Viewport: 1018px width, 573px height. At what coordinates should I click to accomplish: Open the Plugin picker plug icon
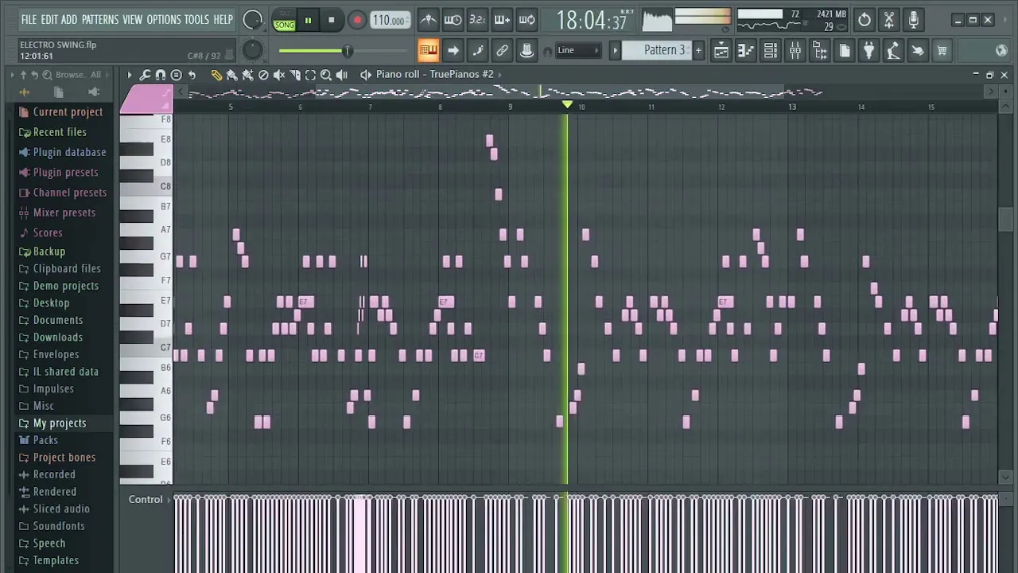click(869, 51)
